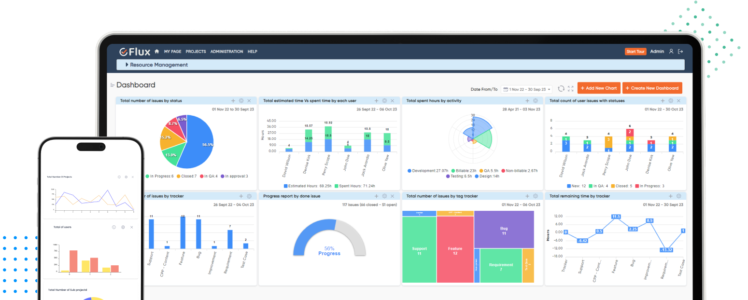Open settings gear on issues by status chart
This screenshot has width=748, height=300.
241,100
